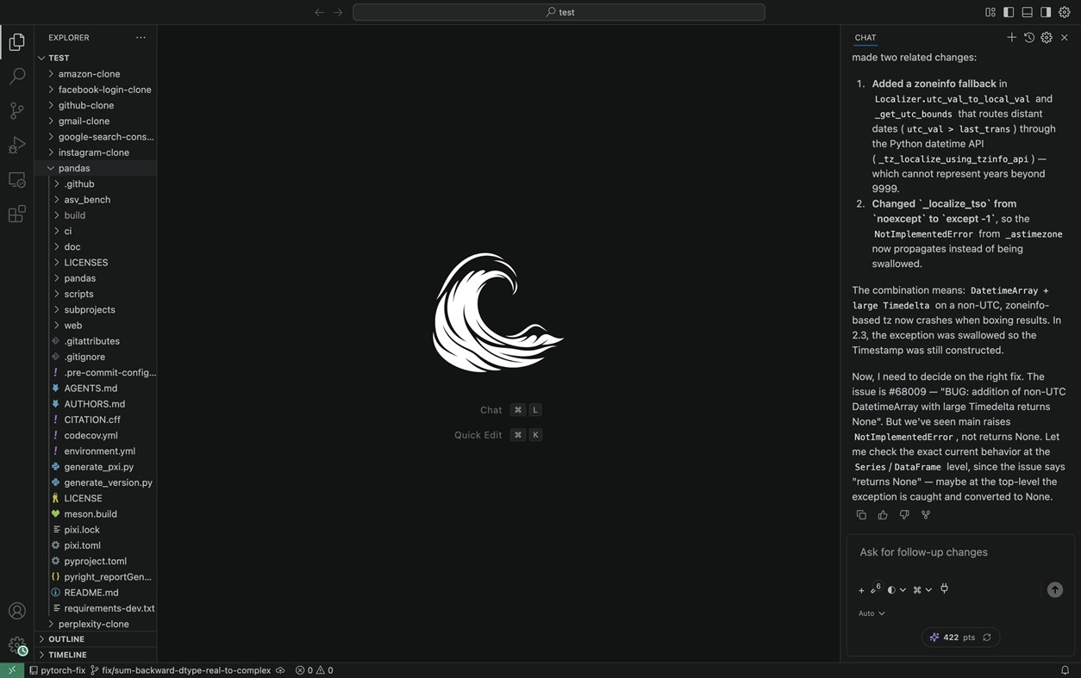
Task: Open the Extensions view
Action: (16, 214)
